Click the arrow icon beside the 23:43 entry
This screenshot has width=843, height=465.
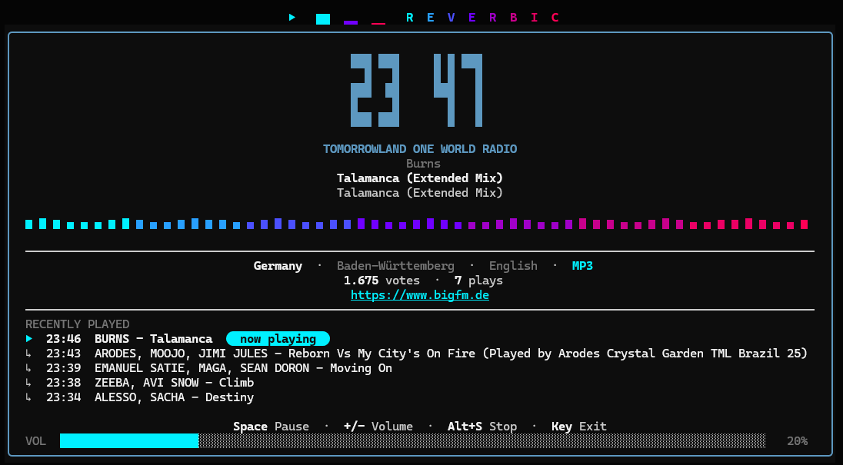click(x=28, y=354)
